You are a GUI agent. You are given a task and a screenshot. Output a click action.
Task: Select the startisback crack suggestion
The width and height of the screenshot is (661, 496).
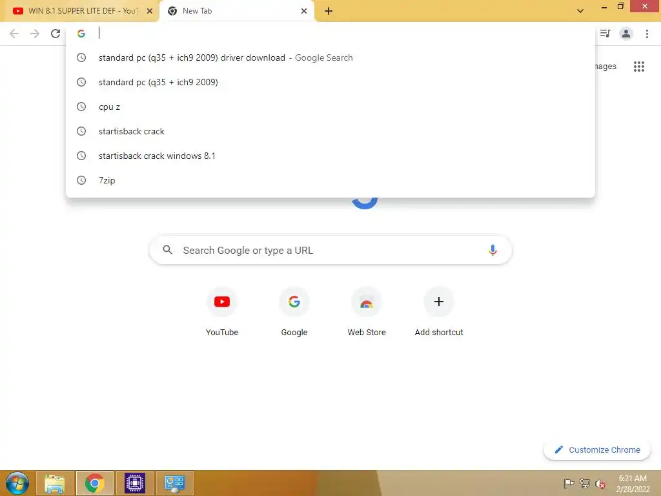click(330, 131)
